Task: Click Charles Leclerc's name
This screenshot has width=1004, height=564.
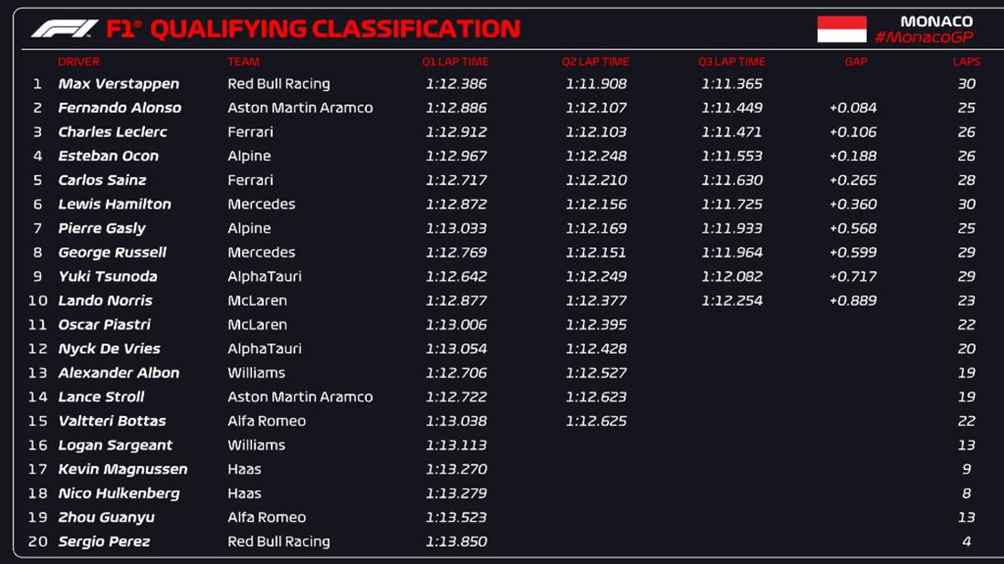Action: (112, 132)
